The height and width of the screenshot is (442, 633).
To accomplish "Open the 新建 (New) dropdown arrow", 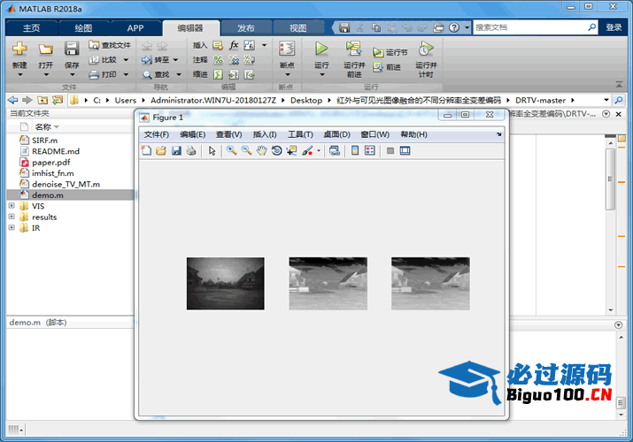I will click(19, 75).
